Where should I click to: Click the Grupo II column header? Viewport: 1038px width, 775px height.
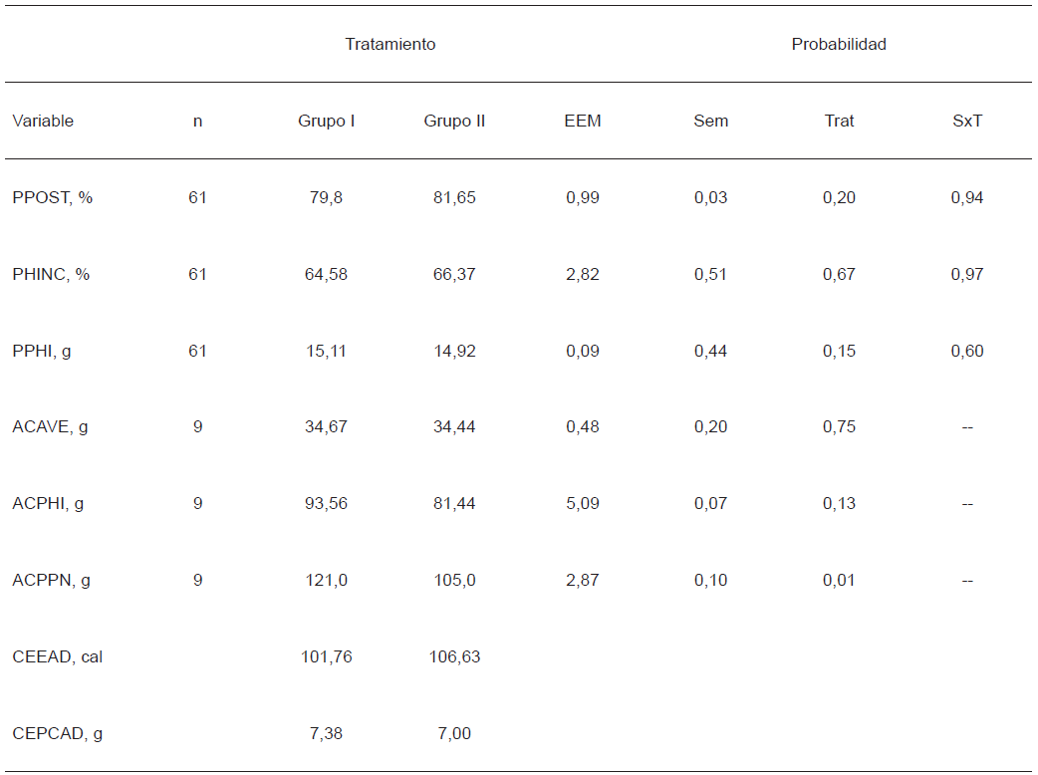click(454, 121)
